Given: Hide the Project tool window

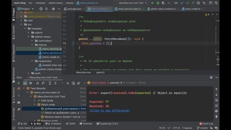Looking at the screenshot, I should click(59, 9).
